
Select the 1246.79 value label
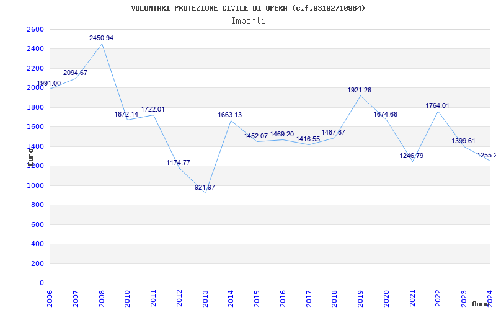412,156
